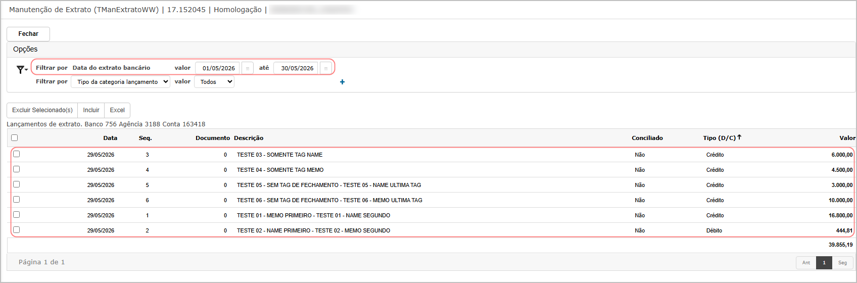Click the Débito type cell
The image size is (857, 283).
pos(714,230)
